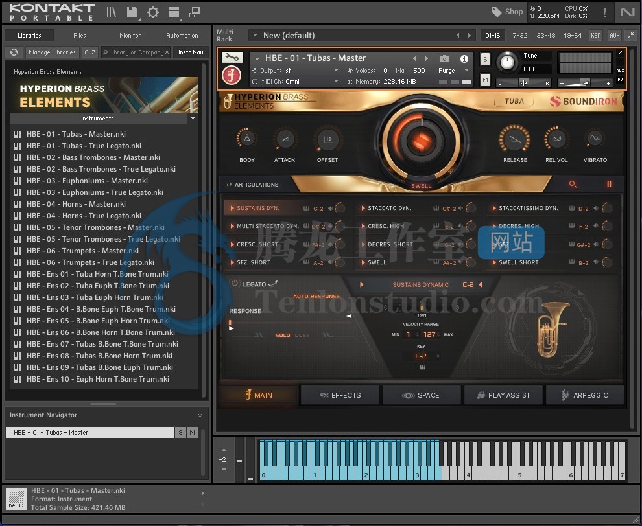This screenshot has height=526, width=642.
Task: Click the red tuba instrument icon
Action: point(232,76)
